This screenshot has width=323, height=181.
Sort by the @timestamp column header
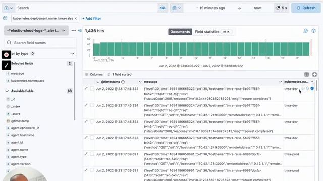click(111, 82)
